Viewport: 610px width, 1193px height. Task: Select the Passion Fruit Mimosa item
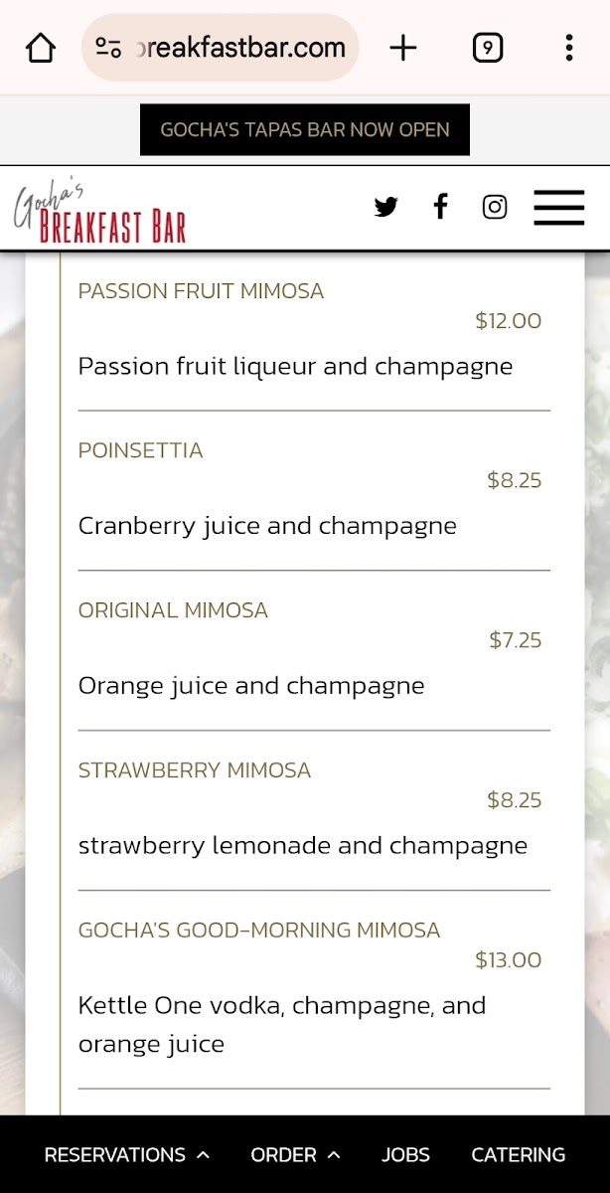[202, 291]
